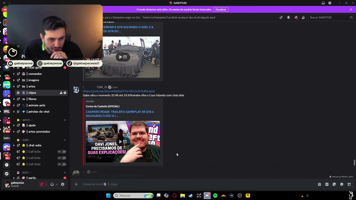Dismiss the purple streamer mode banner

(351, 9)
